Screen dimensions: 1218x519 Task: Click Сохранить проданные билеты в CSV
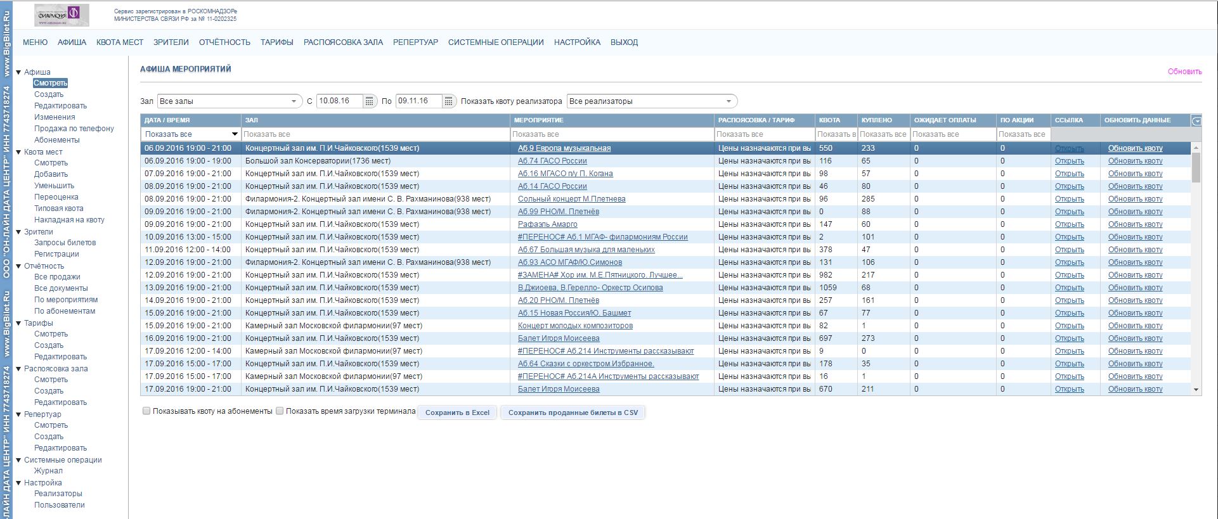pyautogui.click(x=573, y=413)
